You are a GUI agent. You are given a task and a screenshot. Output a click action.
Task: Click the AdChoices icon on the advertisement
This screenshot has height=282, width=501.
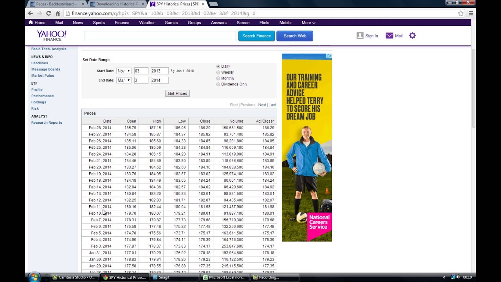(329, 56)
